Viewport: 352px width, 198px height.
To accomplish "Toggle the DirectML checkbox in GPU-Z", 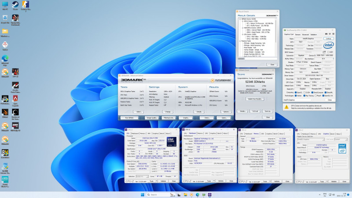I will (x=326, y=92).
